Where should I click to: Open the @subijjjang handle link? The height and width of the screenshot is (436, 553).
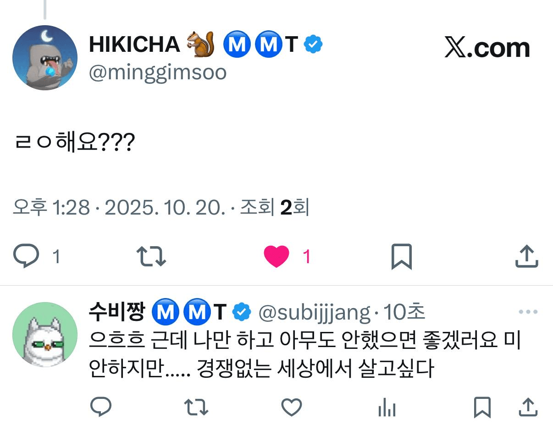pyautogui.click(x=315, y=313)
